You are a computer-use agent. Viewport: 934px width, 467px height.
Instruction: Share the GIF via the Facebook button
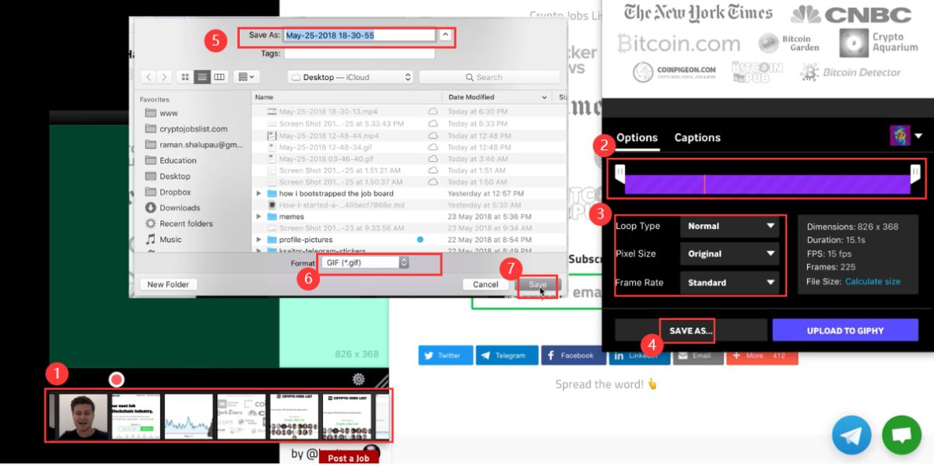[573, 355]
